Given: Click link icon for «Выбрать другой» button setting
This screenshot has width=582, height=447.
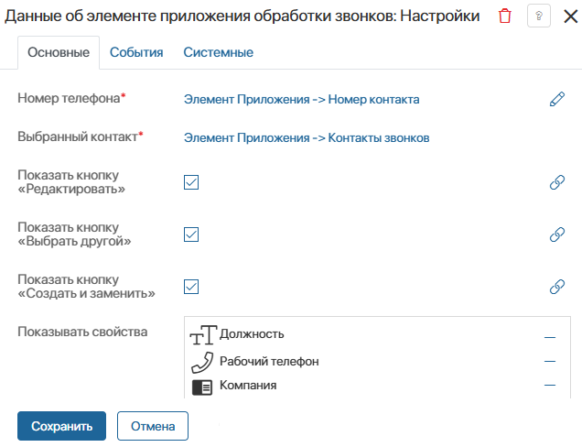Looking at the screenshot, I should pyautogui.click(x=557, y=234).
